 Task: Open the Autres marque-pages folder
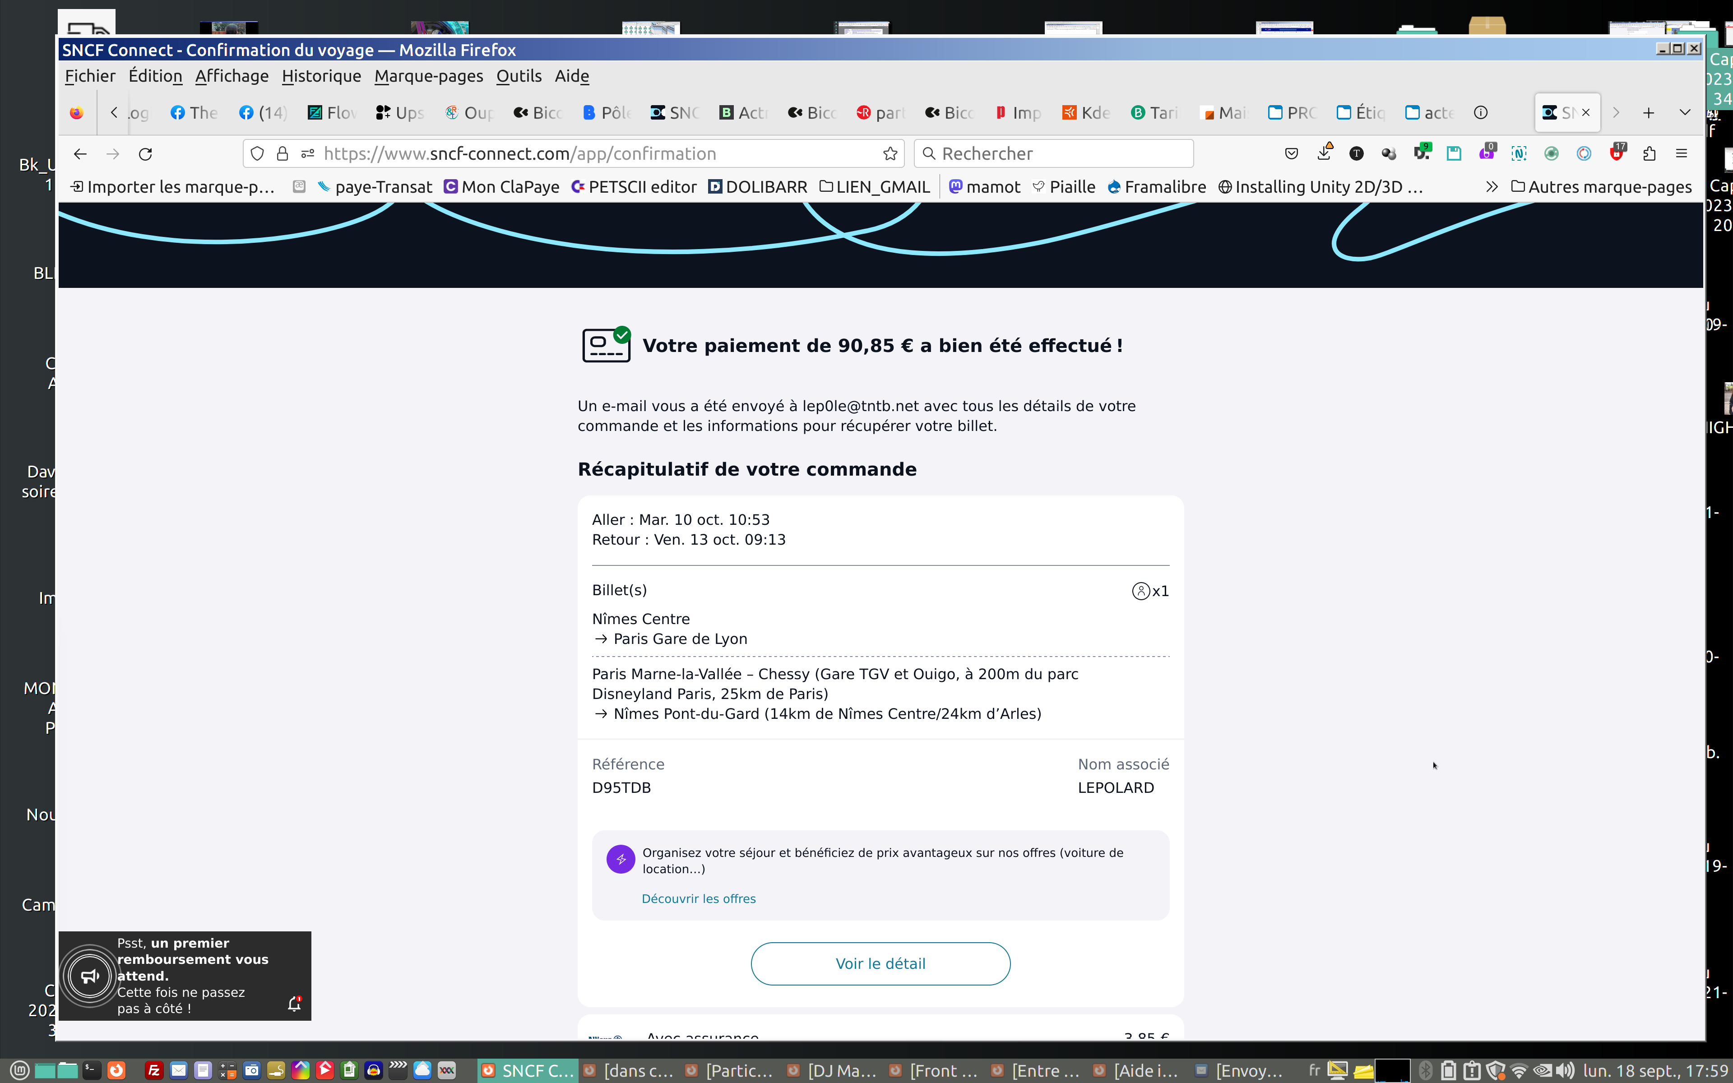click(1601, 187)
